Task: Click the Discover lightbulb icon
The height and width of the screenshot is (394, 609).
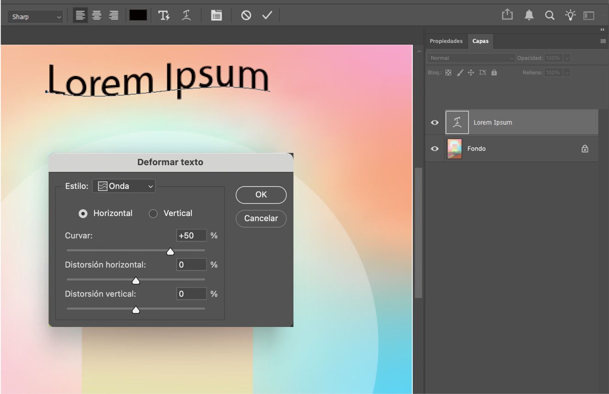Action: (570, 15)
